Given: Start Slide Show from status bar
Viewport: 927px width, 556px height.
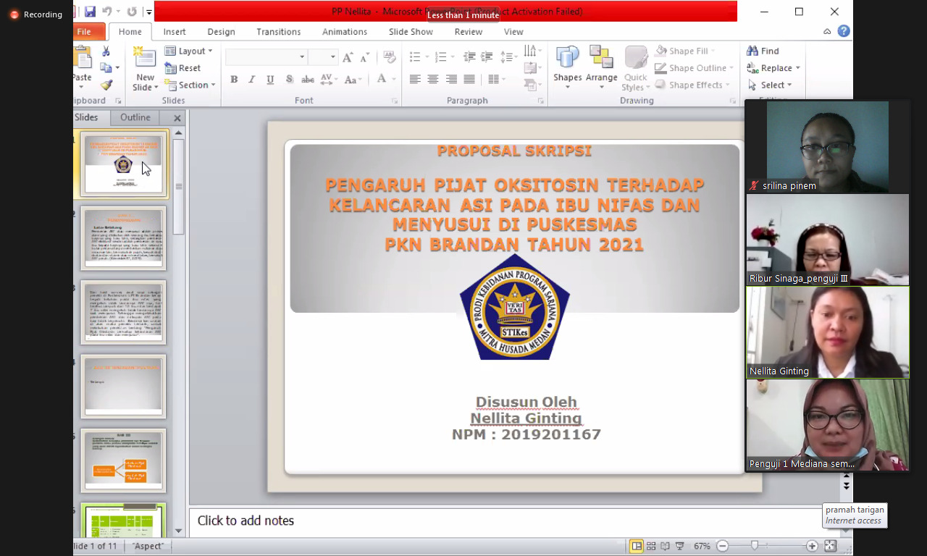Looking at the screenshot, I should point(679,546).
